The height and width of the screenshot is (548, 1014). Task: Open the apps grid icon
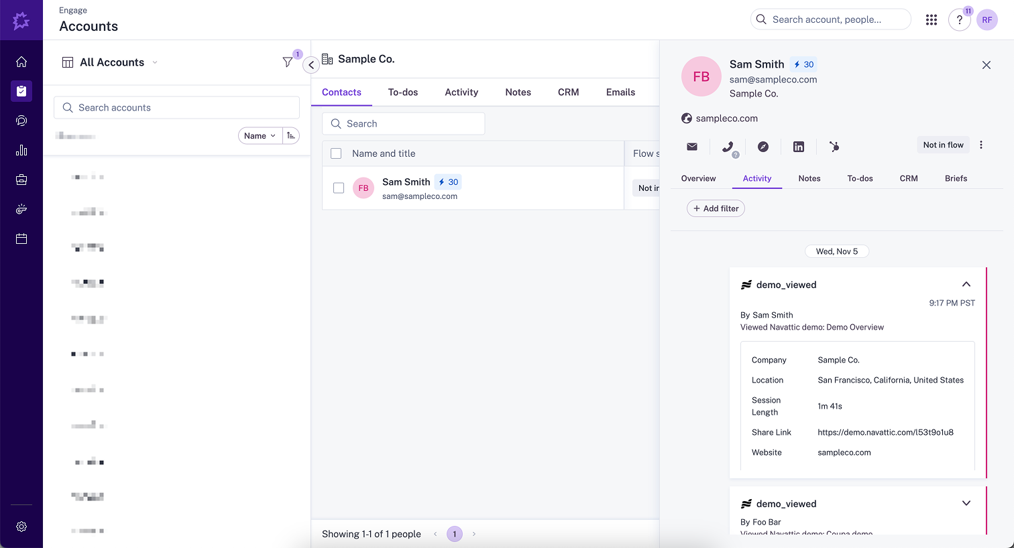click(932, 20)
